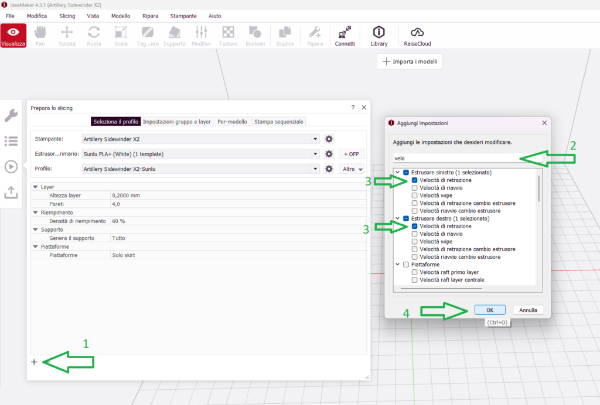Pick the Scala scale tool
600x405 pixels.
coord(121,36)
